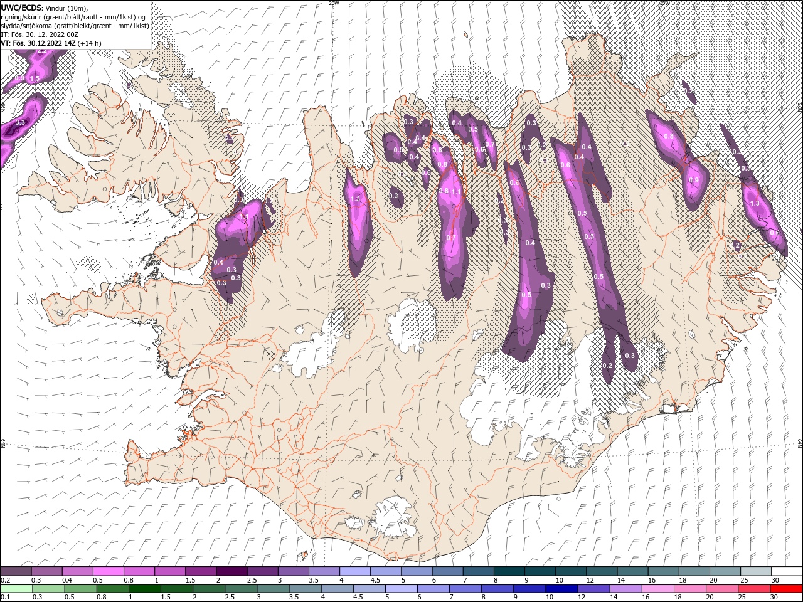The width and height of the screenshot is (803, 602).
Task: Click the snow scale swatch between 0.3 and 0.4
Action: (46, 571)
